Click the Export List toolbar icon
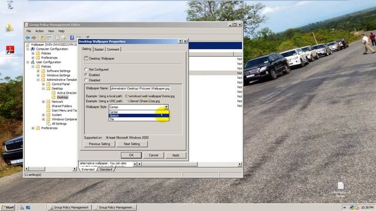This screenshot has width=376, height=211. point(63,38)
